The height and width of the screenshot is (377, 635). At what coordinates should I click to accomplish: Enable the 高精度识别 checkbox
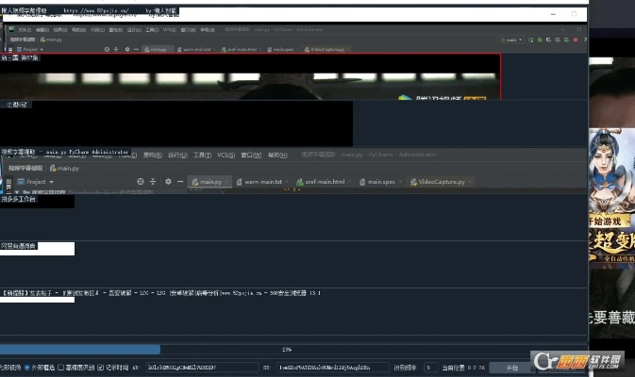tap(60, 368)
